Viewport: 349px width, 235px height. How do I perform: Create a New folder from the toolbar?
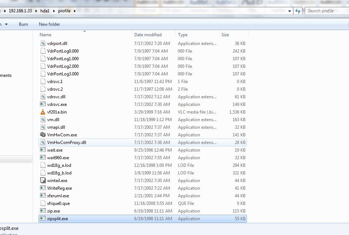click(49, 24)
